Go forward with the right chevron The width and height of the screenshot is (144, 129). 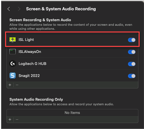[19, 9]
